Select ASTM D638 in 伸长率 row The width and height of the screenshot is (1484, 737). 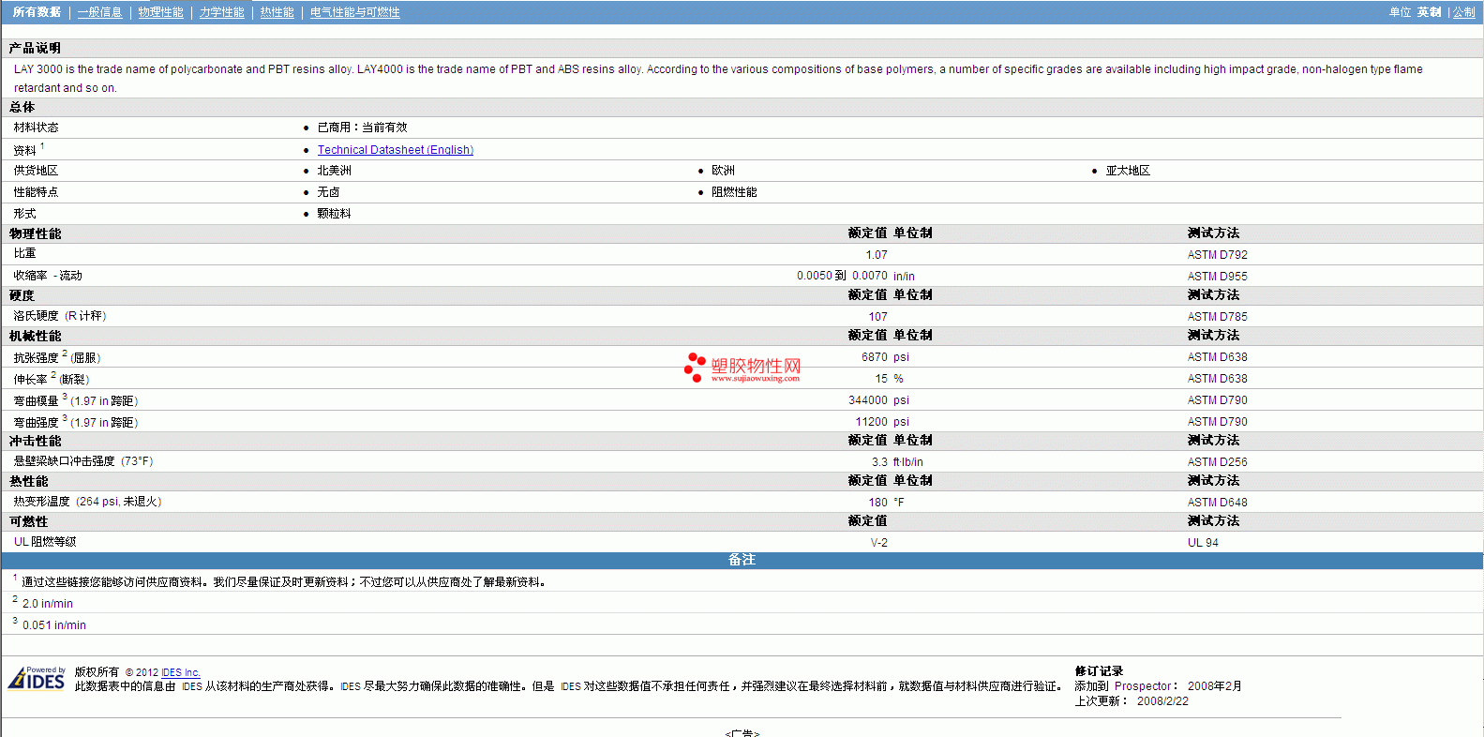point(1218,379)
